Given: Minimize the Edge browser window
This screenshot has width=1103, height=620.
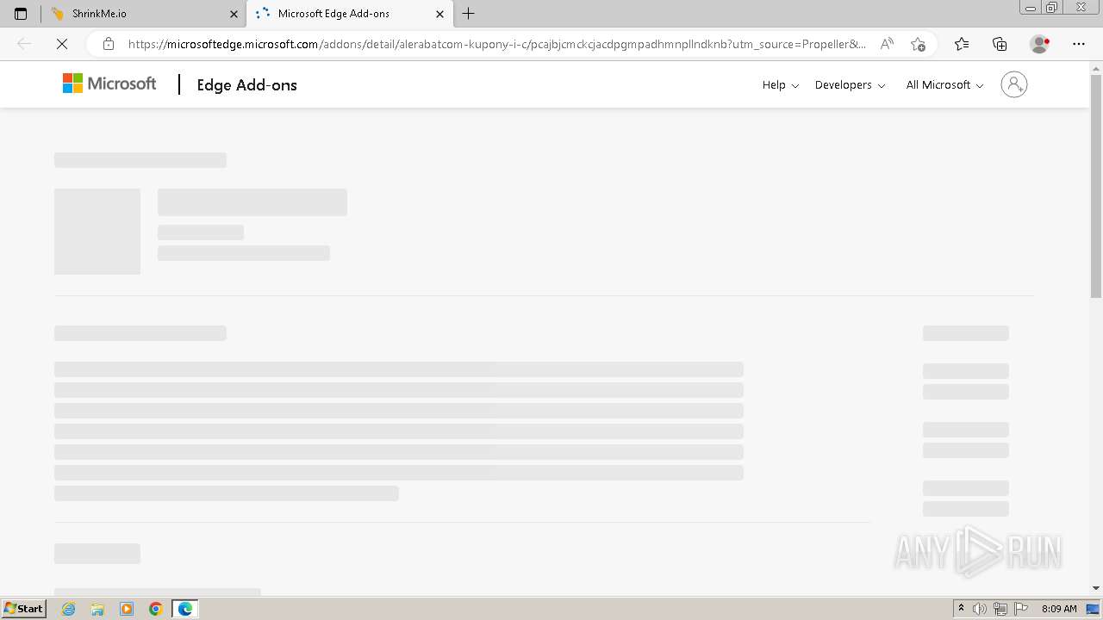Looking at the screenshot, I should pyautogui.click(x=1031, y=8).
